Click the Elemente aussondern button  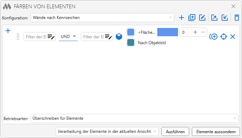216,131
